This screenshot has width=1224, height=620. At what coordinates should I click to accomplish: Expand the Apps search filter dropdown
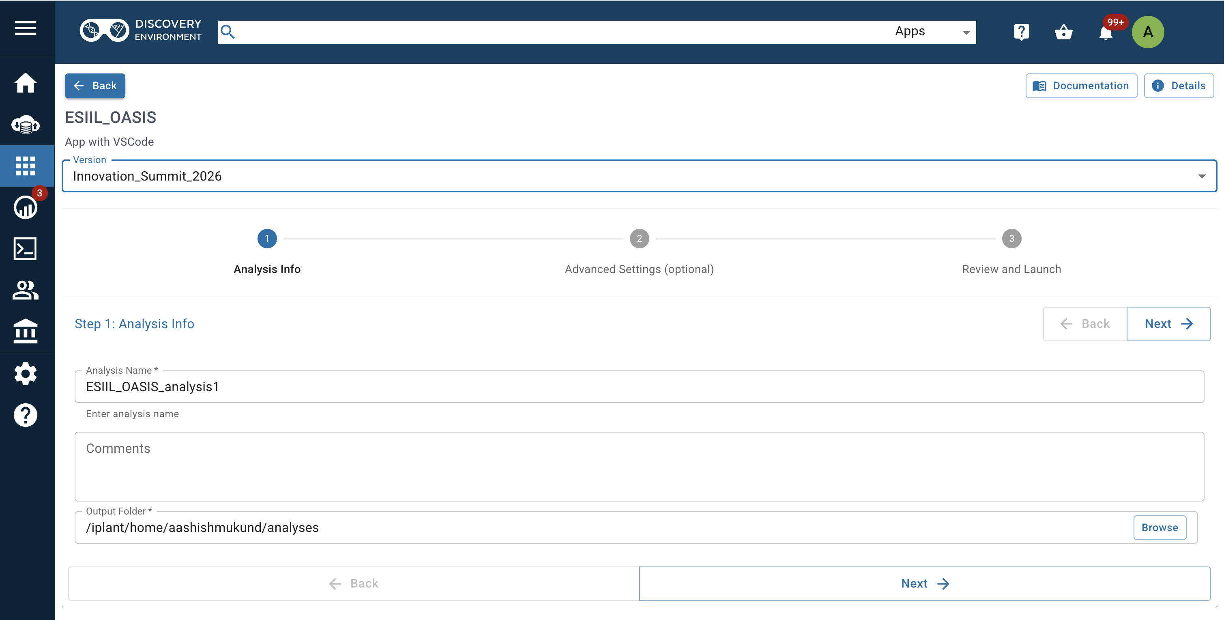[932, 32]
